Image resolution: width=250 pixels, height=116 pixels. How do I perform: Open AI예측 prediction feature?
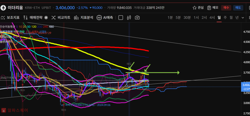click(105, 17)
